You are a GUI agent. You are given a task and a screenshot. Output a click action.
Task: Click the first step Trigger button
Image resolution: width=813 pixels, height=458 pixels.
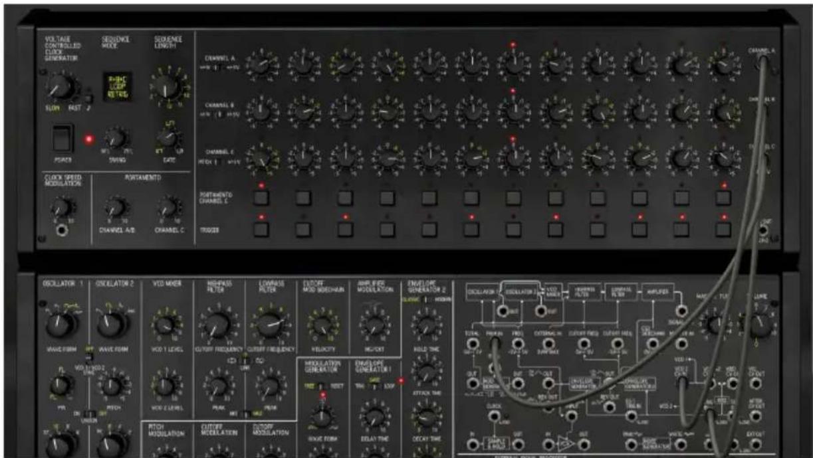pos(261,230)
